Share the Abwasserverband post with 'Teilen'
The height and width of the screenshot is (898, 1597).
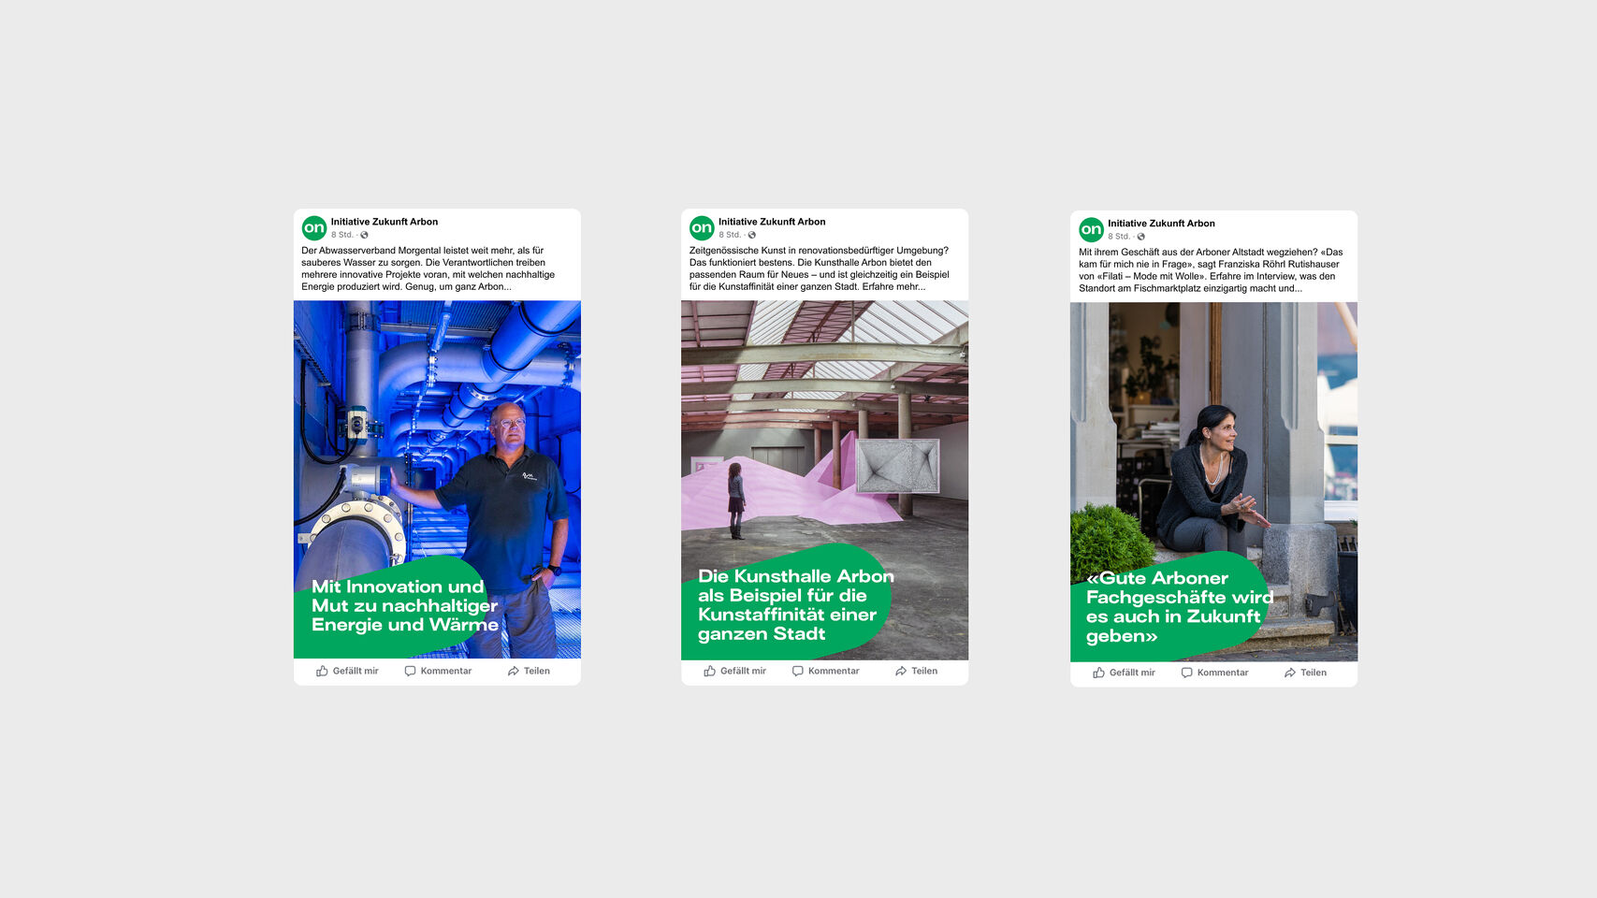tap(529, 671)
